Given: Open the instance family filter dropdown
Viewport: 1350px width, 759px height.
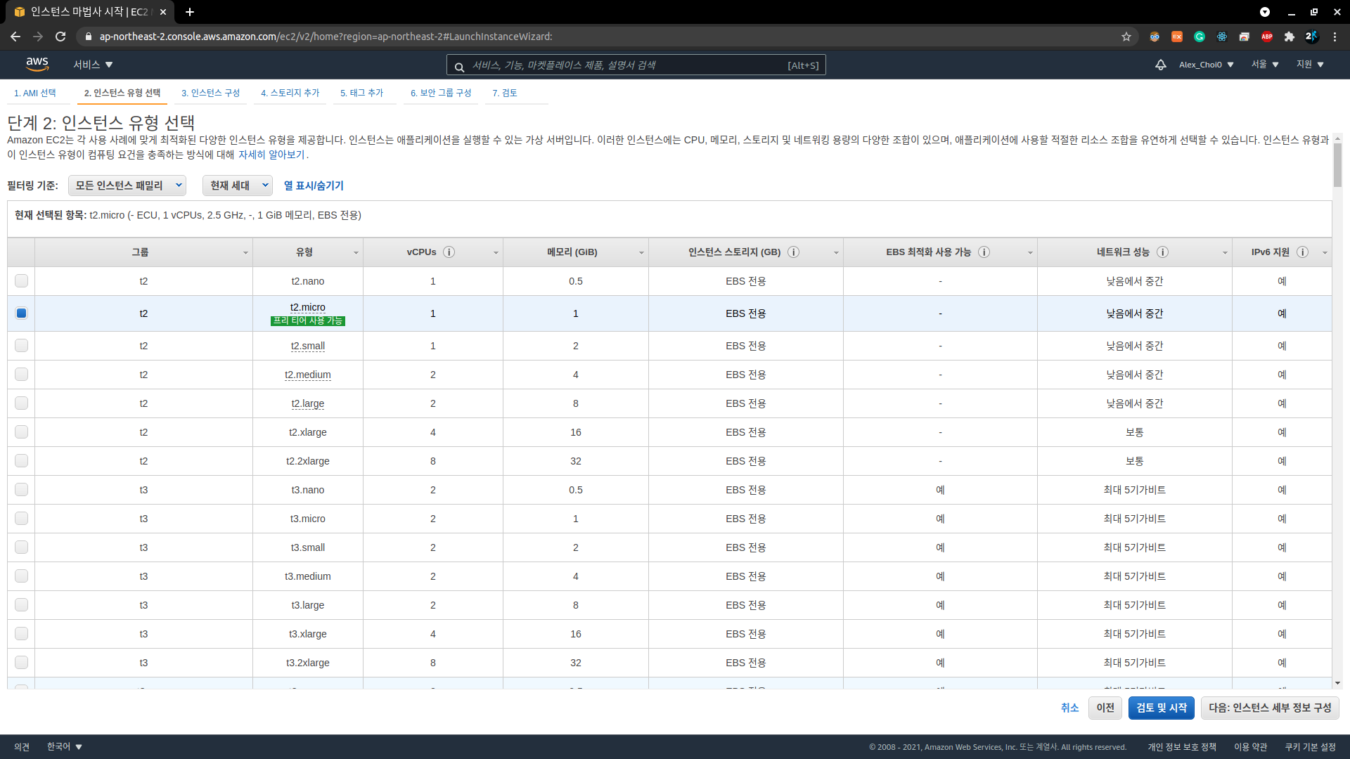Looking at the screenshot, I should [127, 186].
